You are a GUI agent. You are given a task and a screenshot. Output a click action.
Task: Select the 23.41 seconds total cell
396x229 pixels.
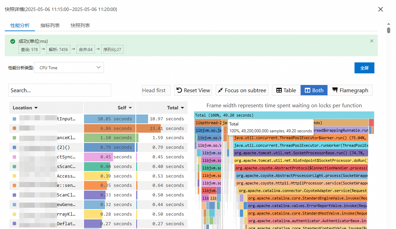pos(162,128)
